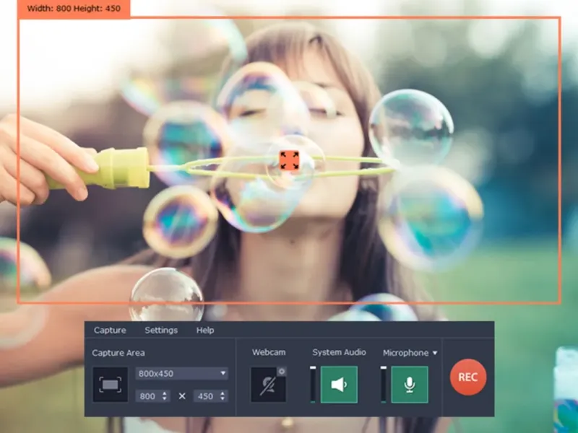Click the Width 800 Height 450 label
This screenshot has width=578, height=433.
point(74,9)
